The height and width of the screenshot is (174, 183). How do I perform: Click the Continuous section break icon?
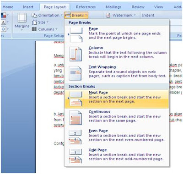75,118
